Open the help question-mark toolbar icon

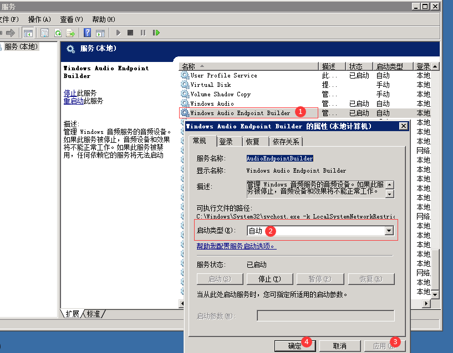click(87, 33)
